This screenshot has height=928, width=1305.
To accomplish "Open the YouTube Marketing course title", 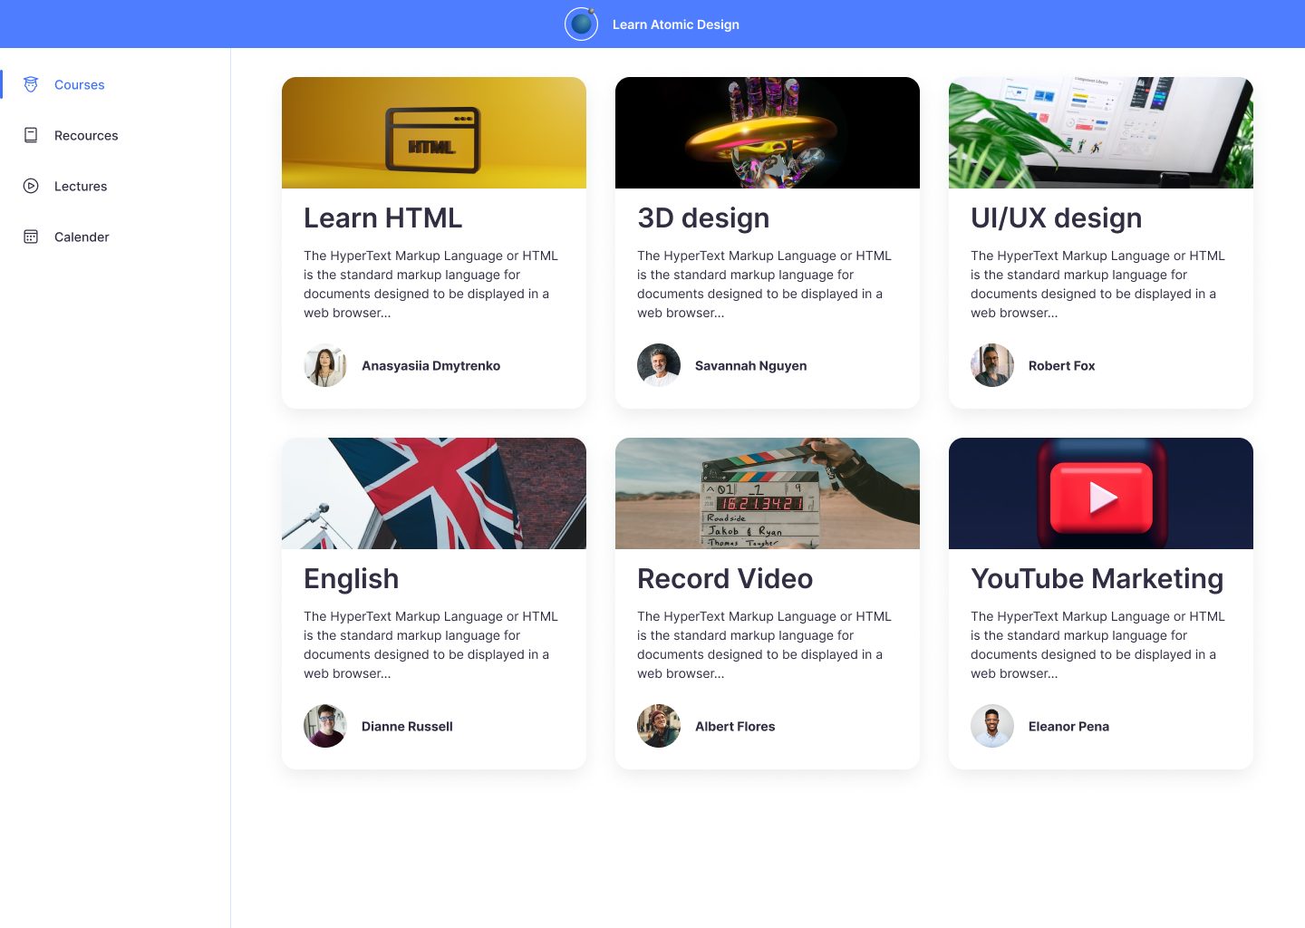I will coord(1097,579).
